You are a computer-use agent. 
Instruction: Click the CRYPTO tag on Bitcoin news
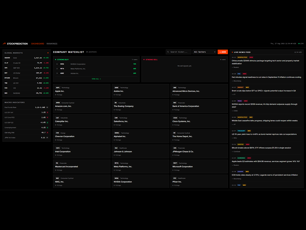241,144
